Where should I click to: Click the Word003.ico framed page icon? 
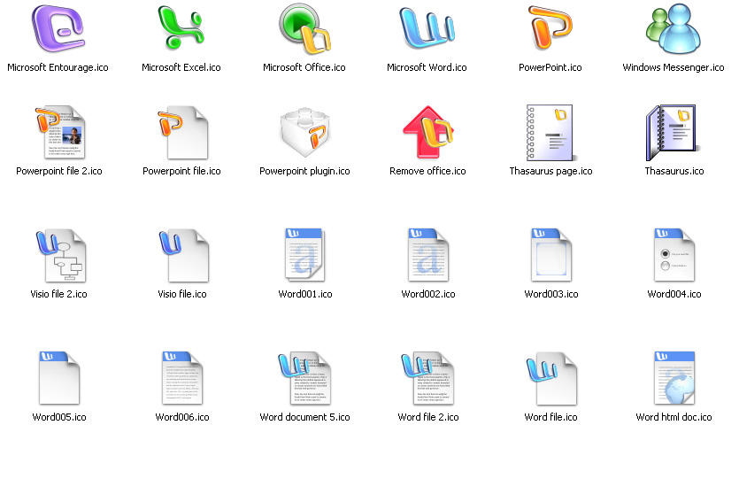coord(551,255)
